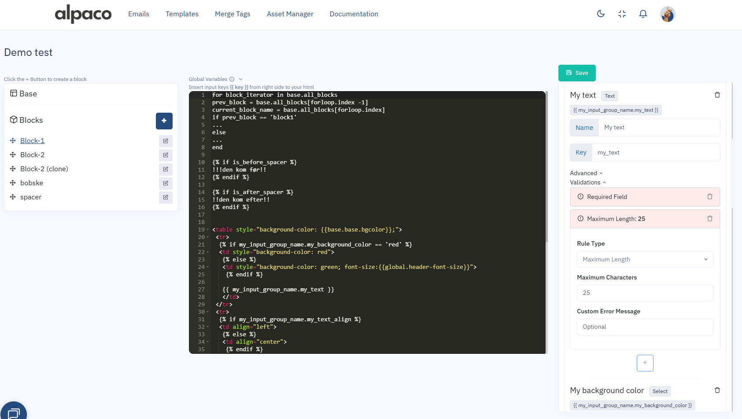Screen dimensions: 742x419
Task: Delete the Maximum Length validation rule
Action: (709, 219)
